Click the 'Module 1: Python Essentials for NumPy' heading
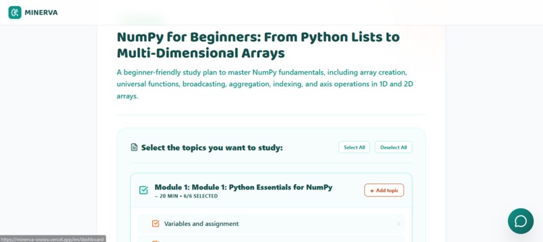 coord(243,188)
